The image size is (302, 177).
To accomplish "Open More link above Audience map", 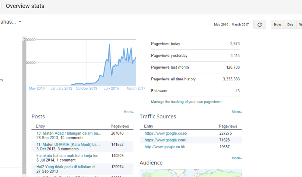I will pos(236,158).
